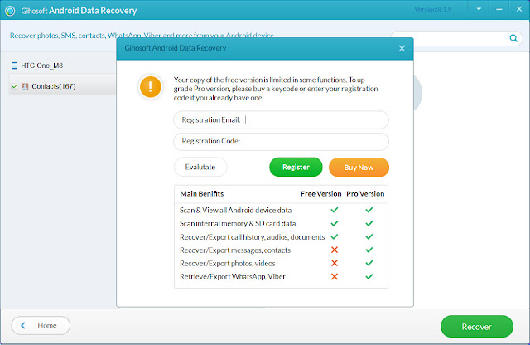Screen dimensions: 530x345
Task: Click into the Registration Code field
Action: tap(282, 141)
